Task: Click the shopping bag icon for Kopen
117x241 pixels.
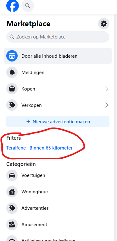Action: point(12,89)
